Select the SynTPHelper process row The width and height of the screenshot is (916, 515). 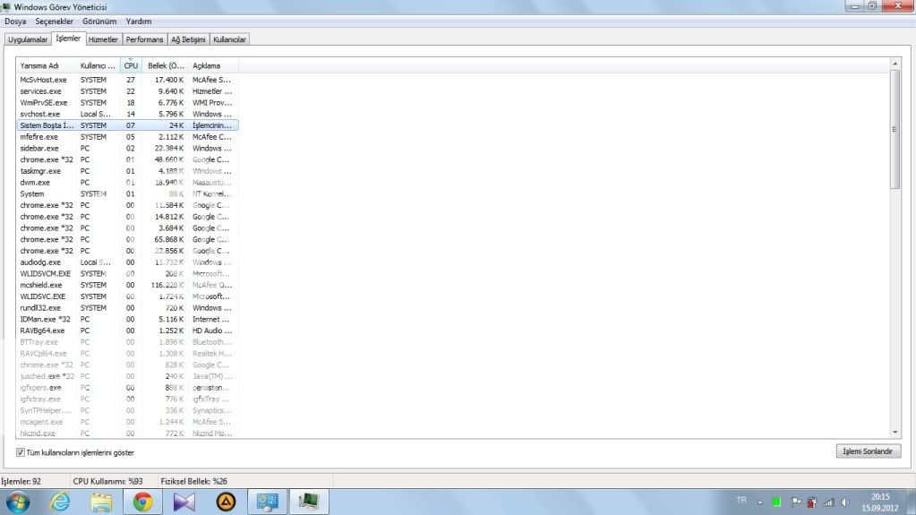point(127,410)
